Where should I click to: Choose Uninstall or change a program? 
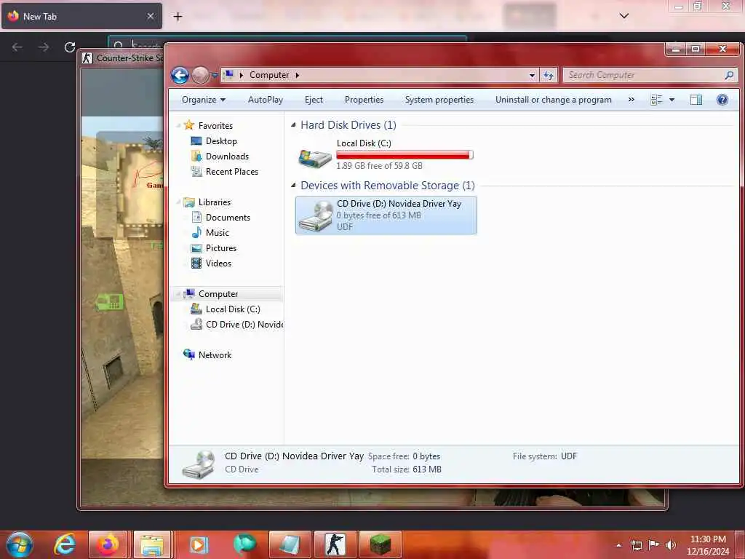pyautogui.click(x=554, y=100)
